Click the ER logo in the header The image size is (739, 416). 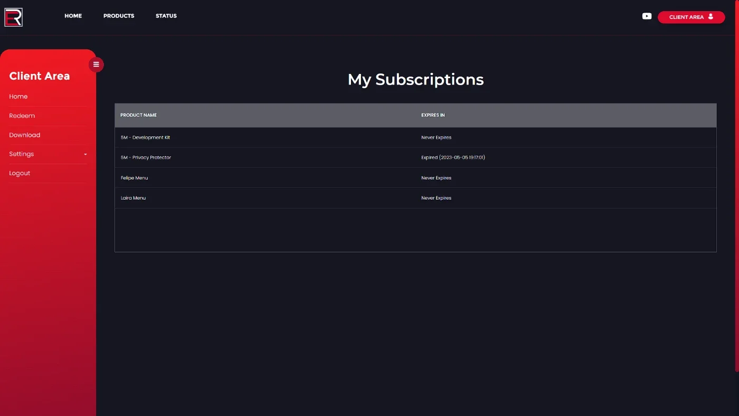tap(14, 17)
